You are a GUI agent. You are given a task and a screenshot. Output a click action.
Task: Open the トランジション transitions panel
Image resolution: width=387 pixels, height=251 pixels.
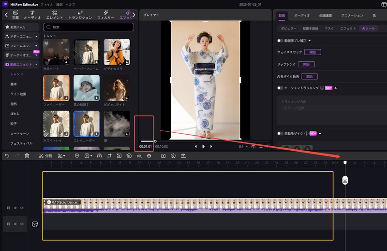pyautogui.click(x=80, y=15)
